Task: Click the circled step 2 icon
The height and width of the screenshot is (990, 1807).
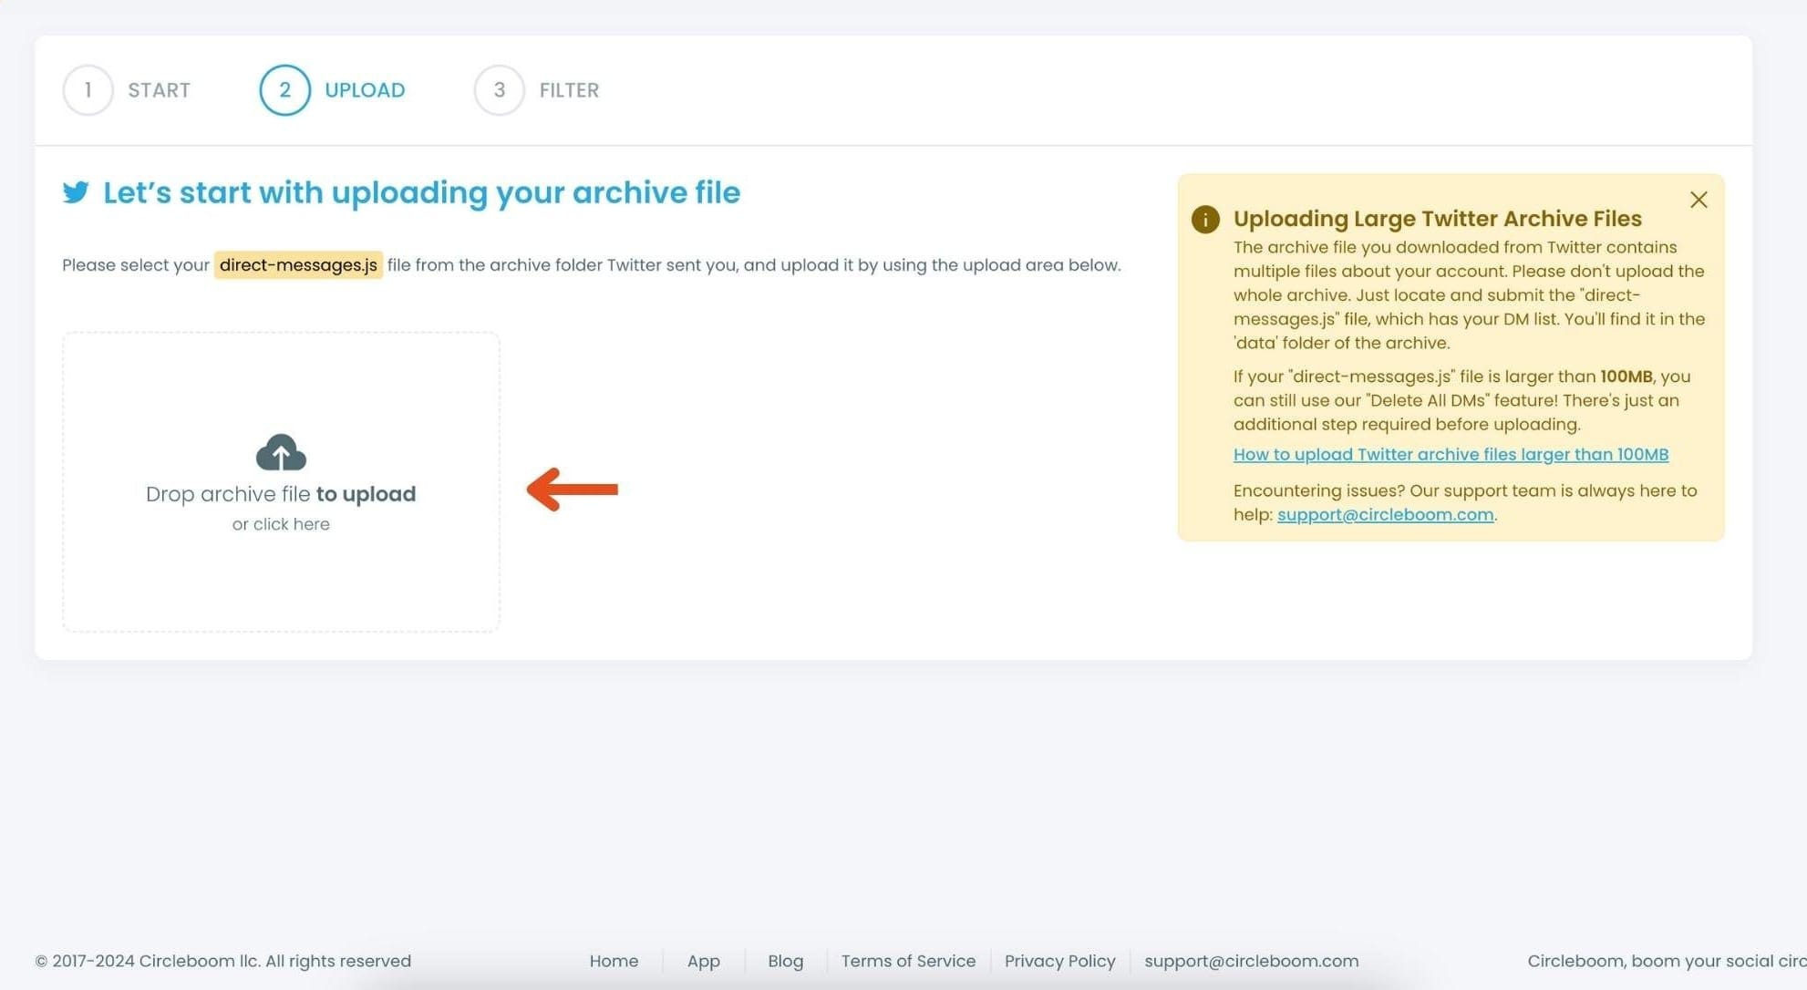Action: click(x=284, y=90)
